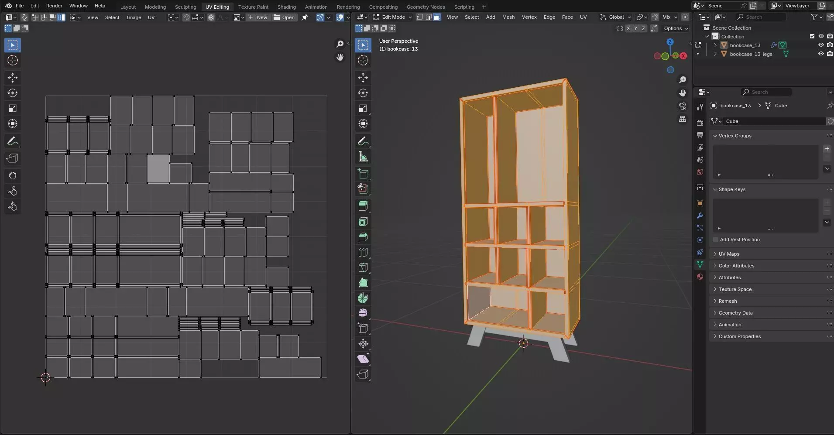
Task: Switch to vertex select mode in 3D viewport
Action: (419, 17)
